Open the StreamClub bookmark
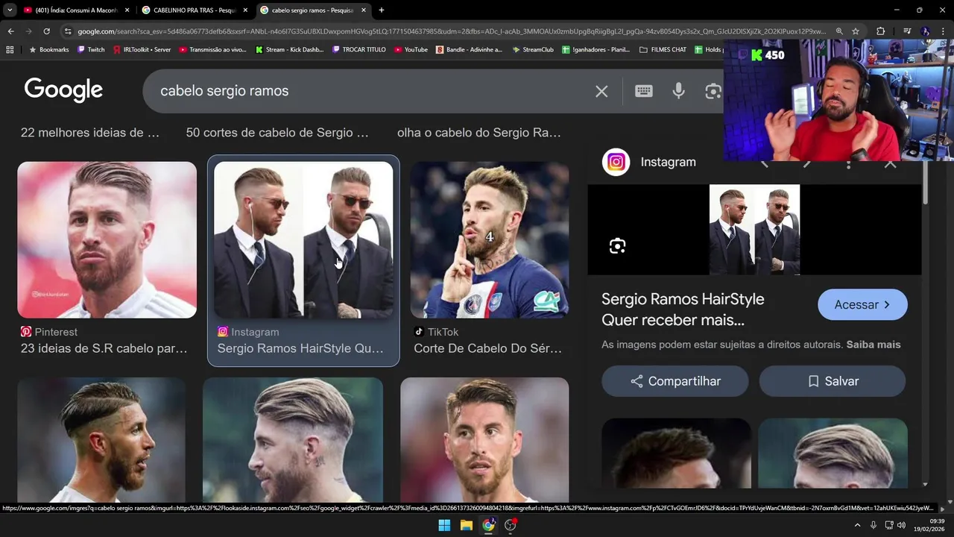Screen dimensions: 954x537 pos(533,50)
